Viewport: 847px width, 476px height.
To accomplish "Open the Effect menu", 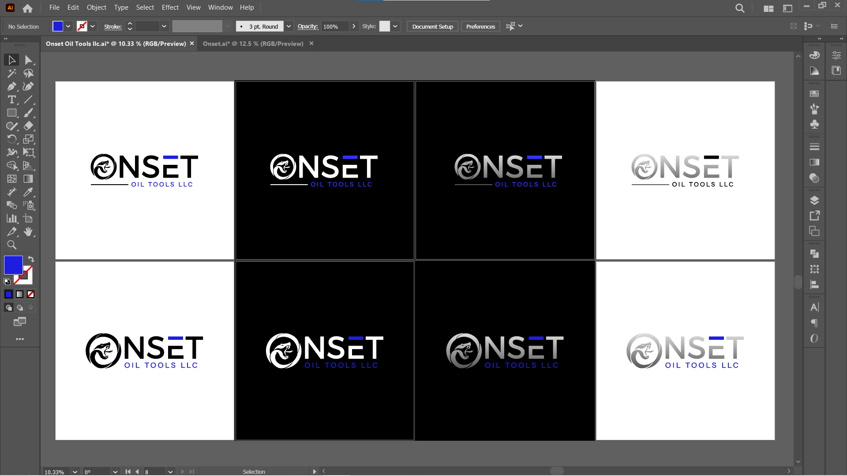I will click(170, 7).
